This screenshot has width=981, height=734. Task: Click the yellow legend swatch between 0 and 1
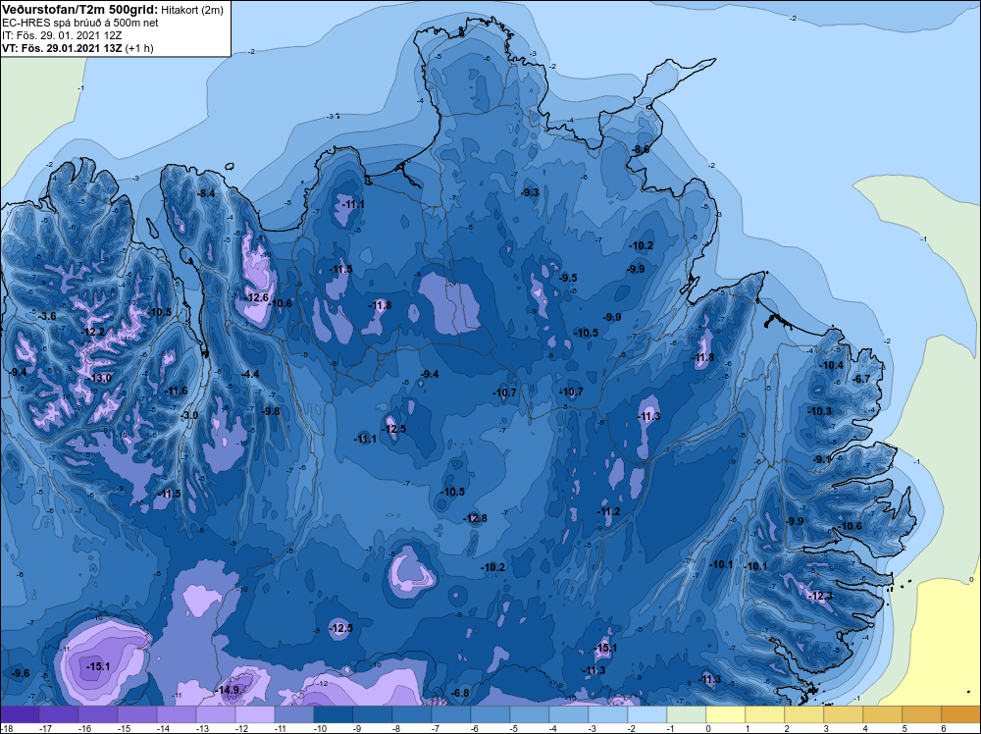point(725,714)
